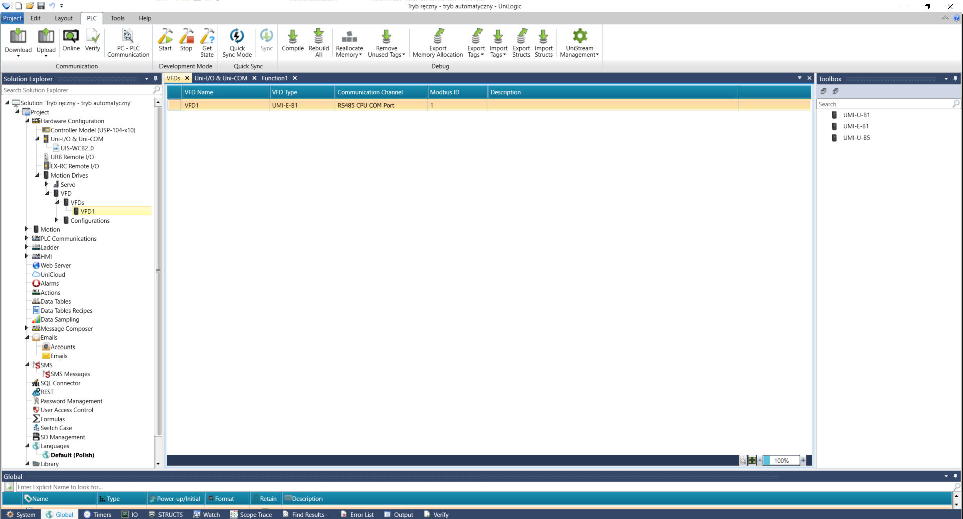963x519 pixels.
Task: Toggle the Global panel pin
Action: 955,476
